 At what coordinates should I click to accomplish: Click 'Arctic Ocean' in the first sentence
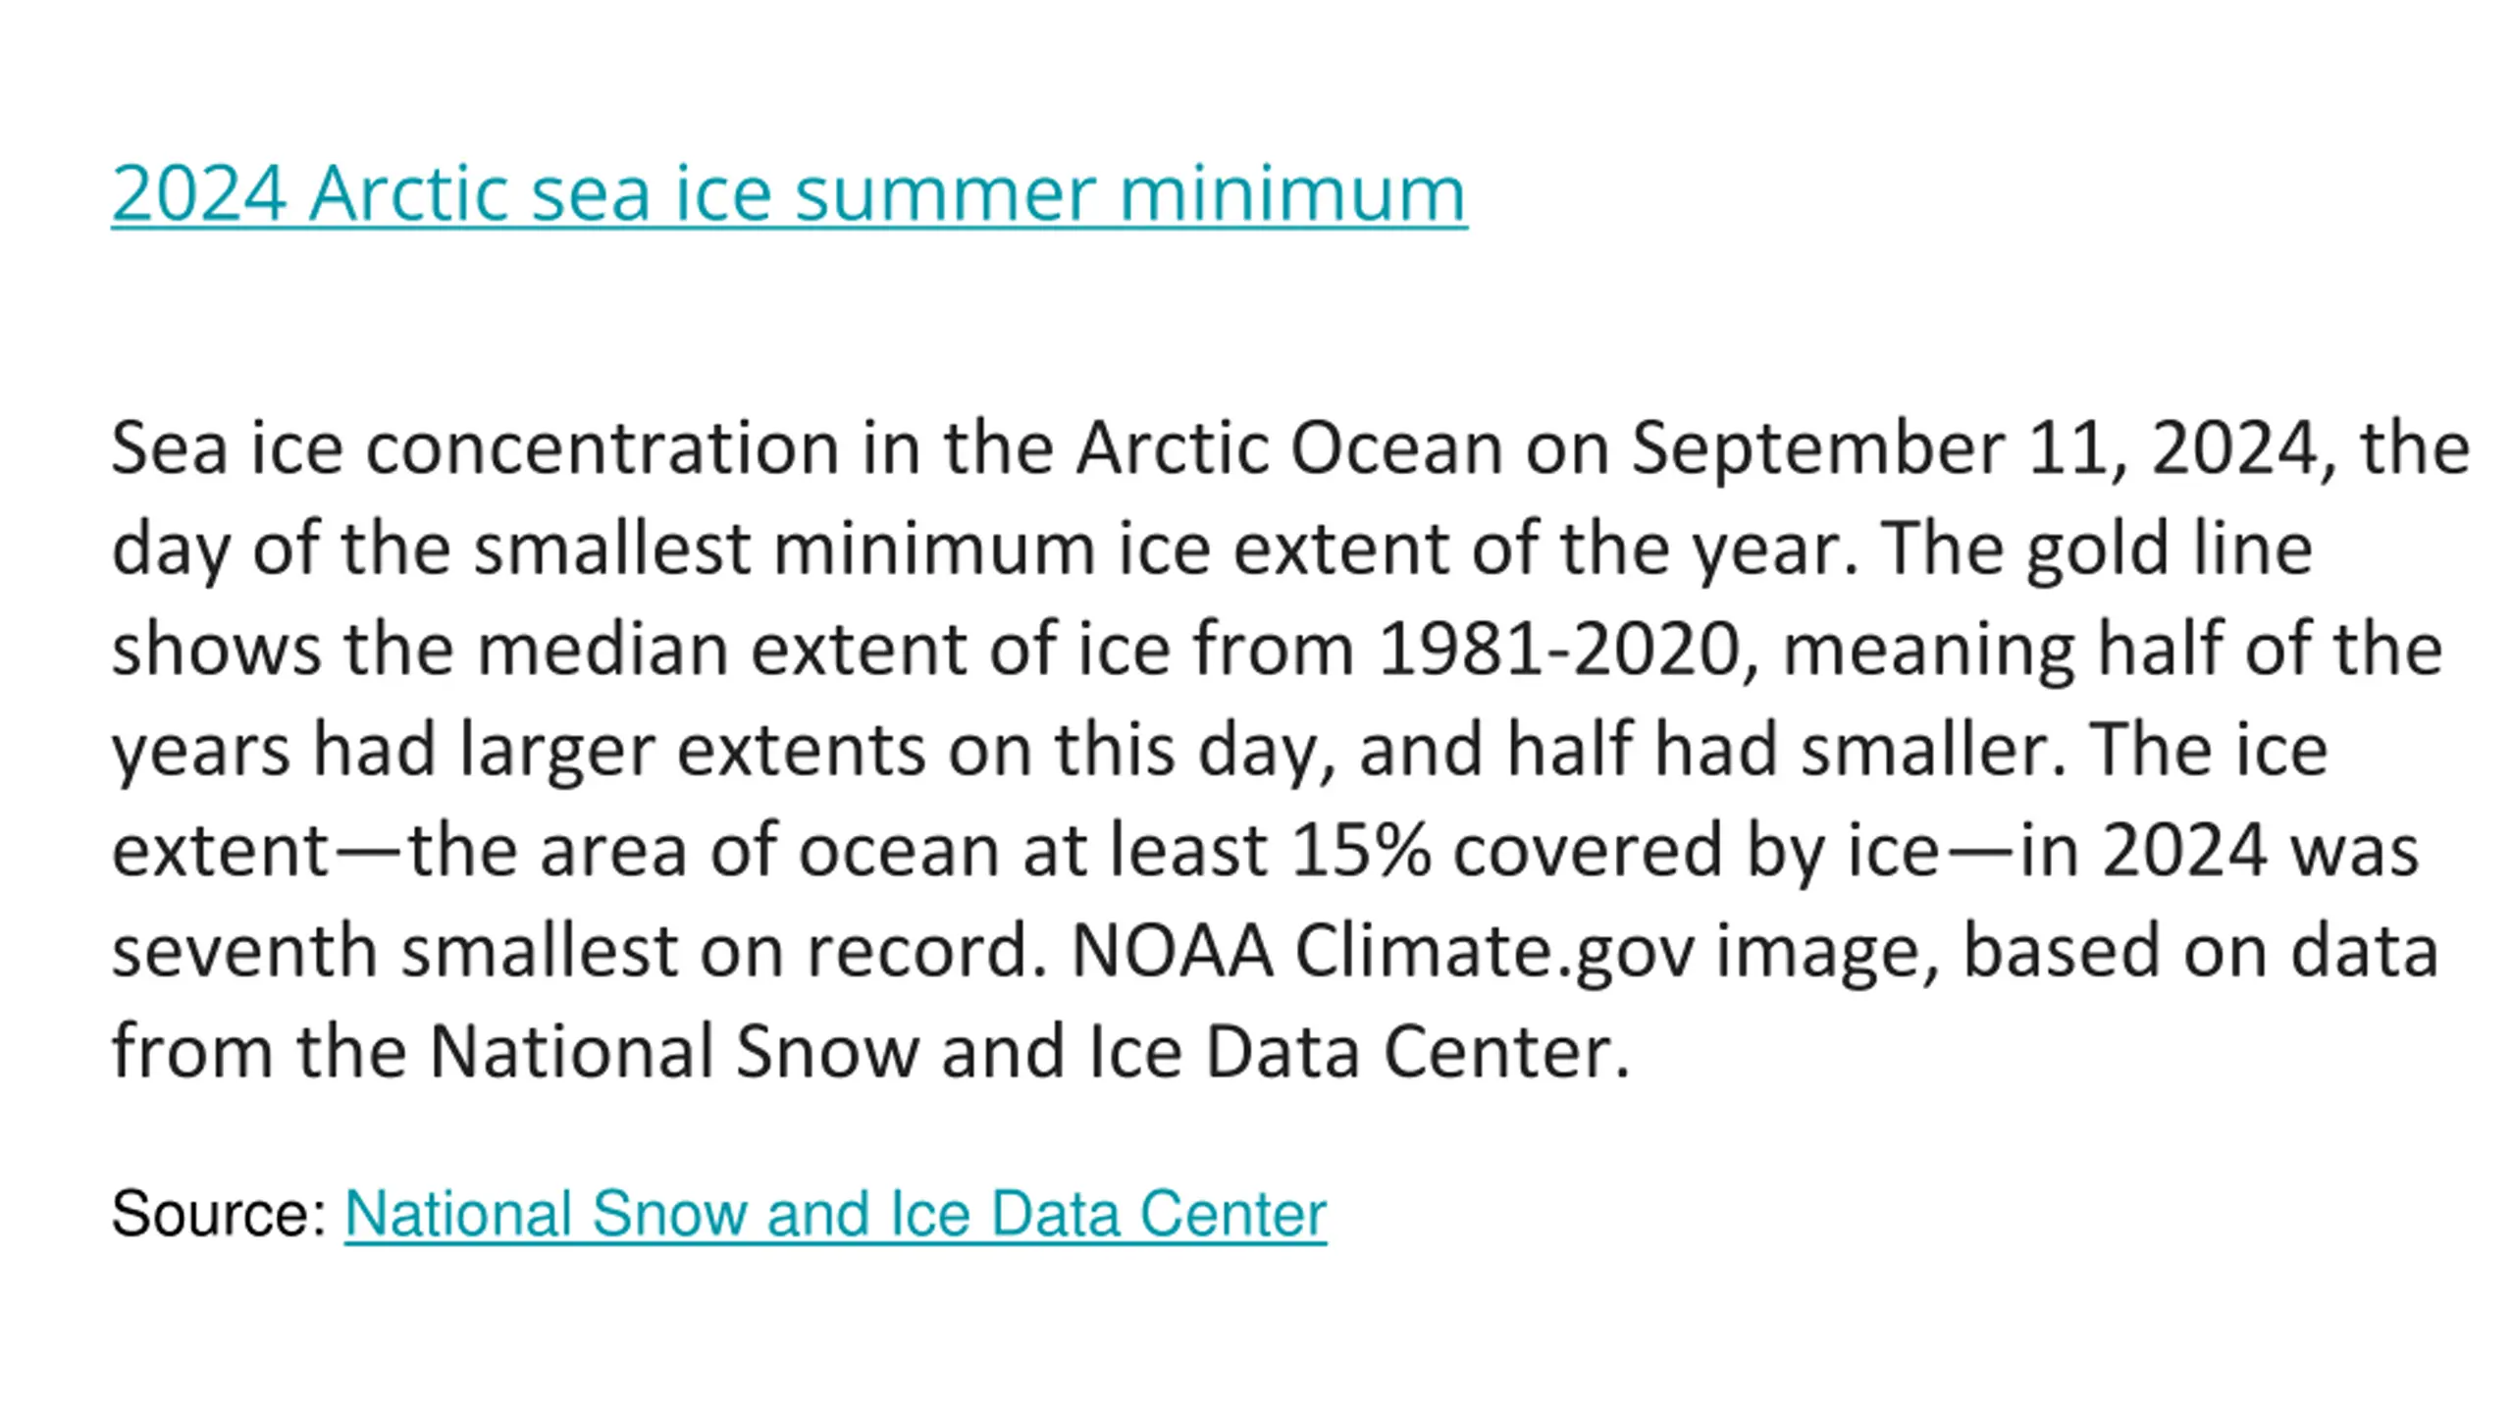click(x=1289, y=448)
